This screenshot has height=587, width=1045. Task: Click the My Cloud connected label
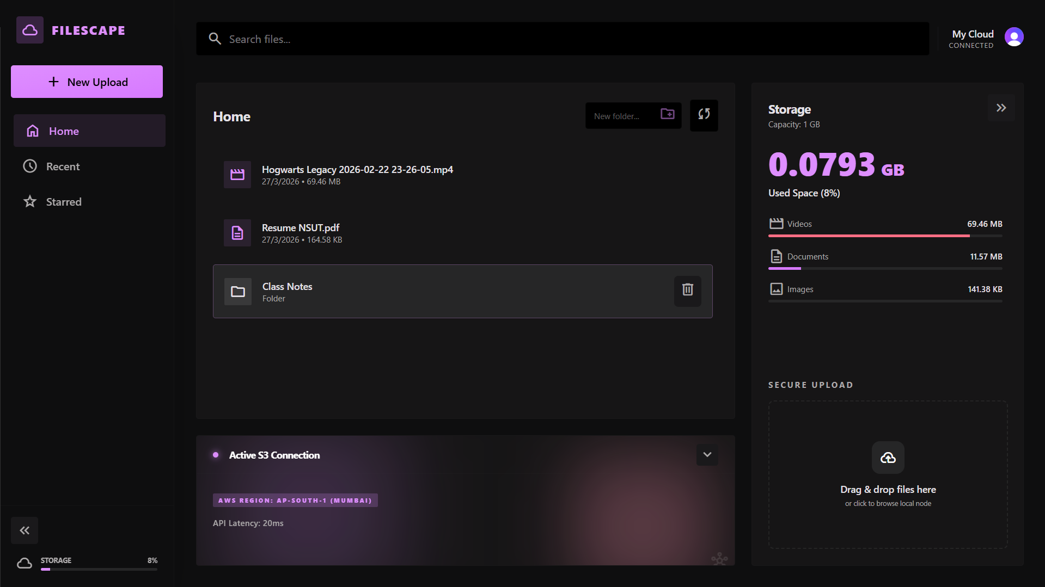pos(972,39)
